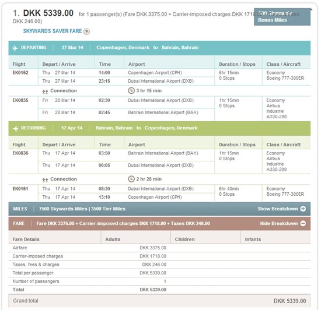Click the MILES bar label
The image size is (321, 310).
click(20, 209)
